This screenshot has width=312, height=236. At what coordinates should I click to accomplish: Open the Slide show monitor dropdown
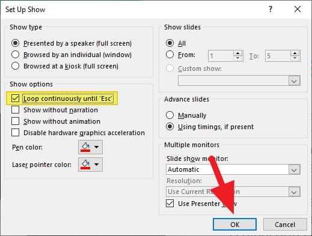coord(294,170)
